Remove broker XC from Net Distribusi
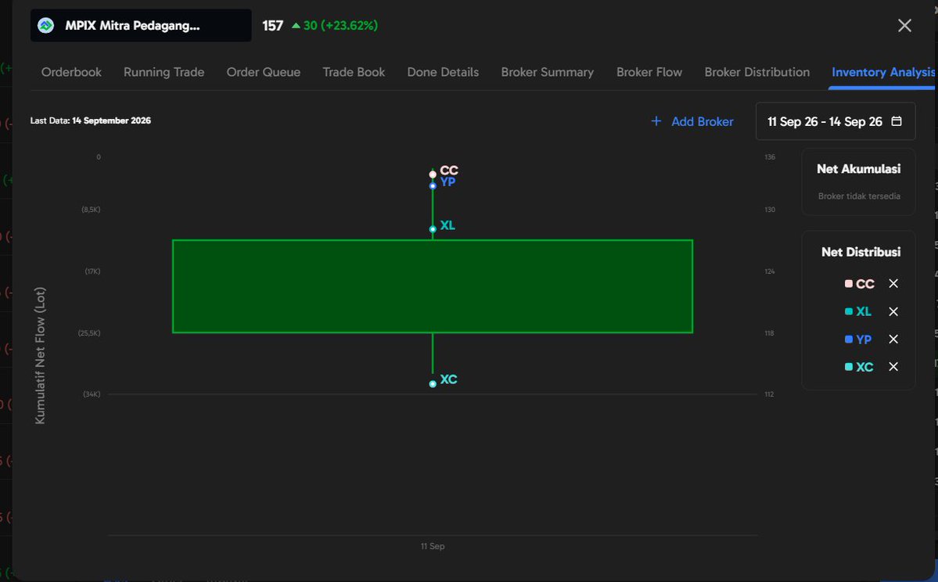 pos(893,367)
